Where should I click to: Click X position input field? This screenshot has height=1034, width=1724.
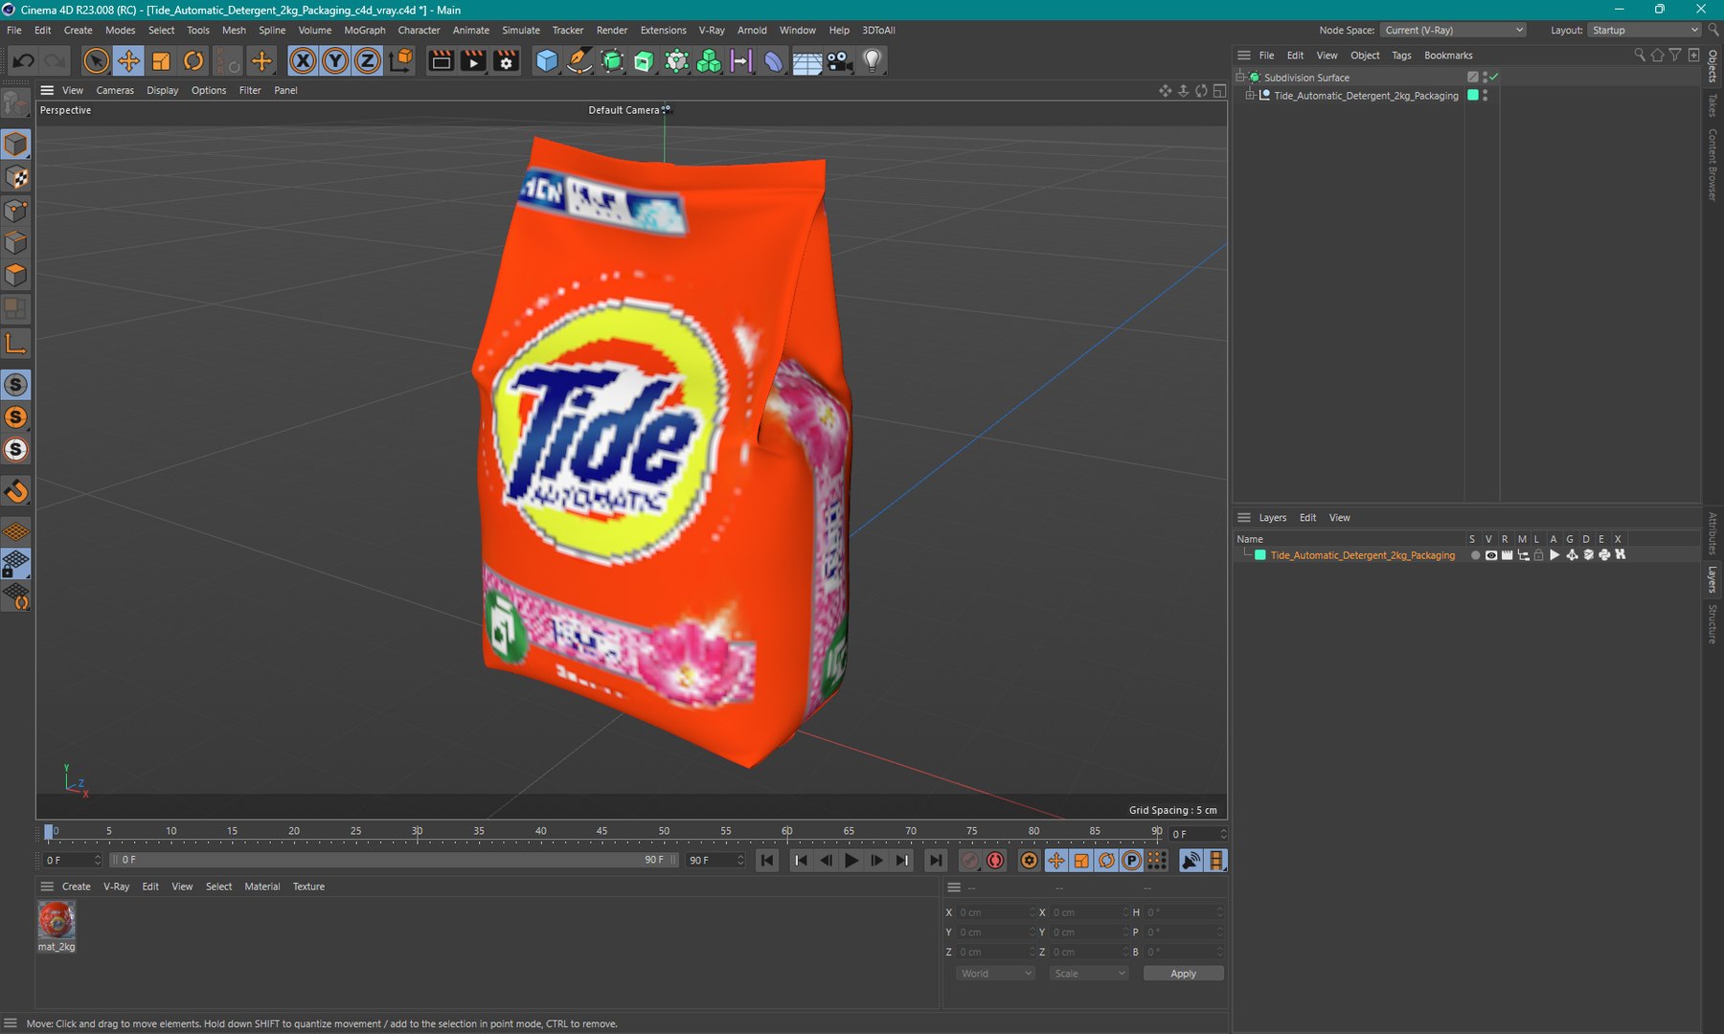click(996, 912)
